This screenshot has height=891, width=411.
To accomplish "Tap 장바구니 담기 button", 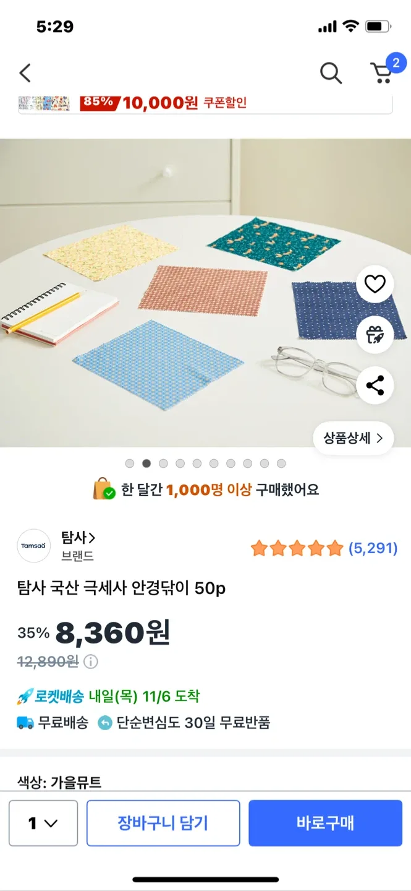I will (x=163, y=823).
